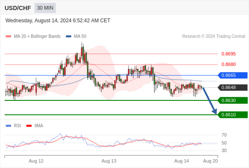Toggle the MA 50 legend label
This screenshot has height=168, width=249.
click(80, 36)
